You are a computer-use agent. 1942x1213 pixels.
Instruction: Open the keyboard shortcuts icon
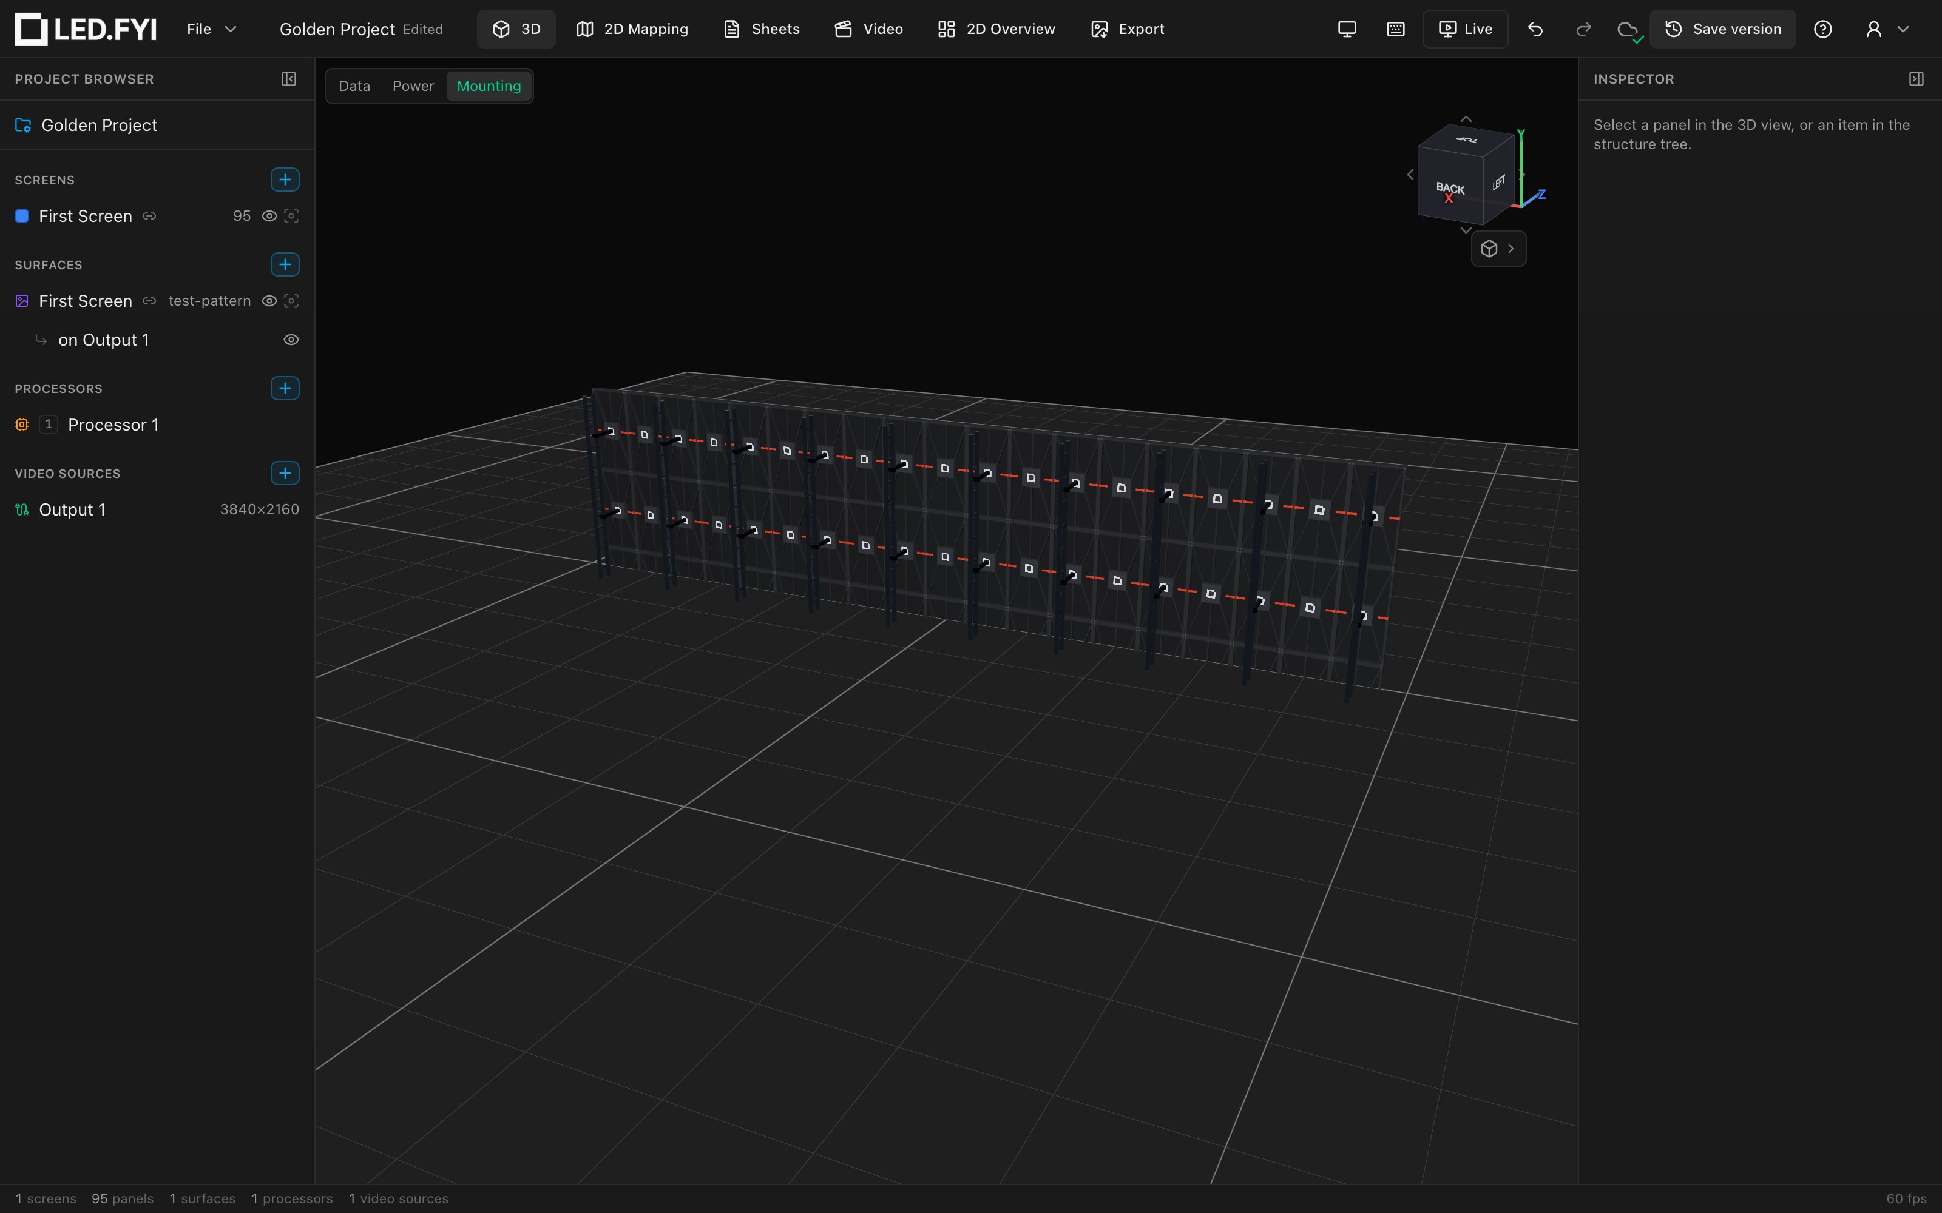pos(1396,29)
